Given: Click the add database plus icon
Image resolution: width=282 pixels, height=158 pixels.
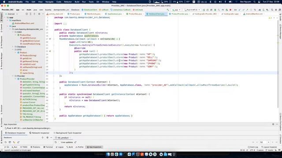Looking at the screenshot, I should [x=43, y=137].
